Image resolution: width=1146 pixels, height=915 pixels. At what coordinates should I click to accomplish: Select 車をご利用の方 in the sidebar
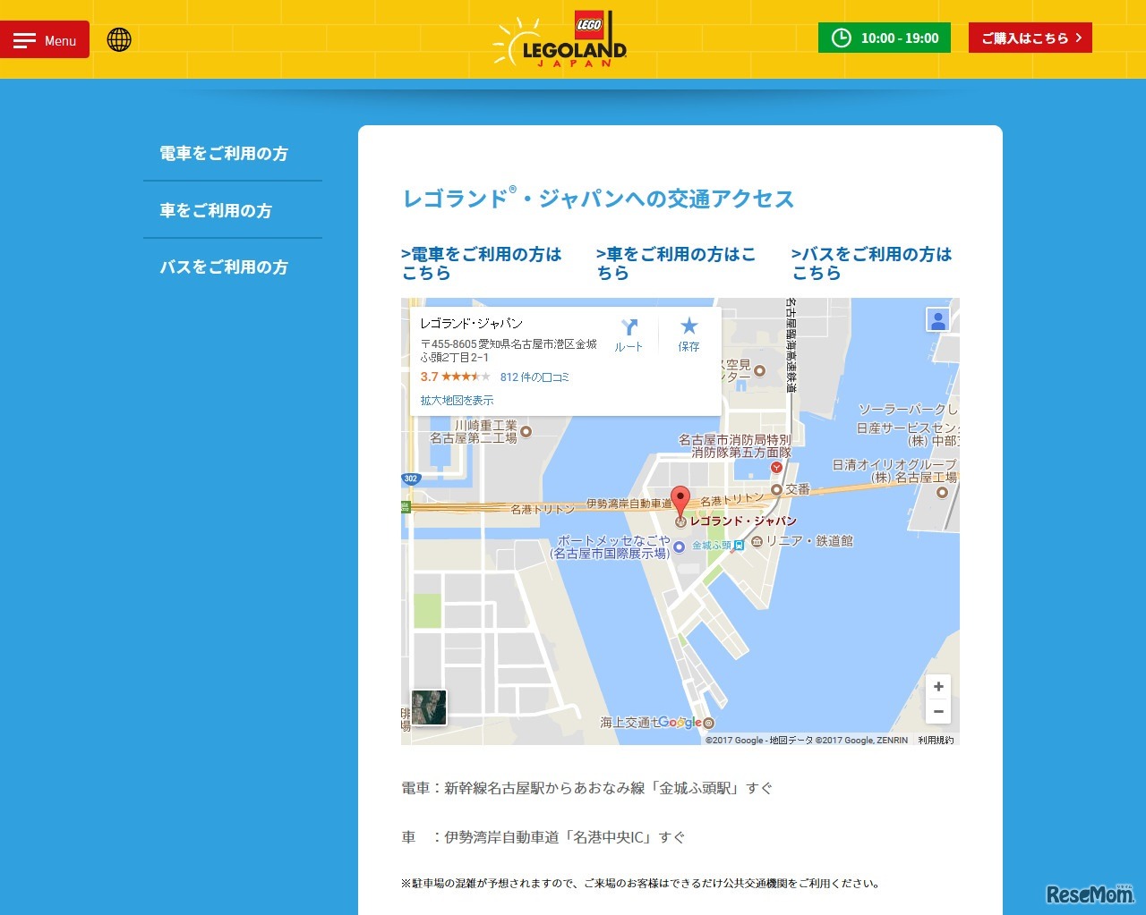point(216,211)
